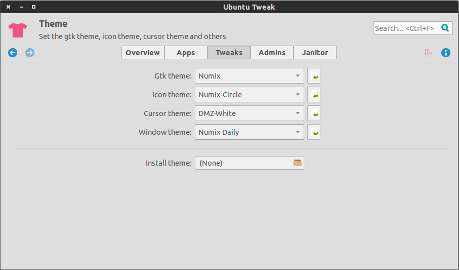Image resolution: width=459 pixels, height=270 pixels.
Task: Open the Cursor theme dropdown DMZ-White
Action: 249,113
